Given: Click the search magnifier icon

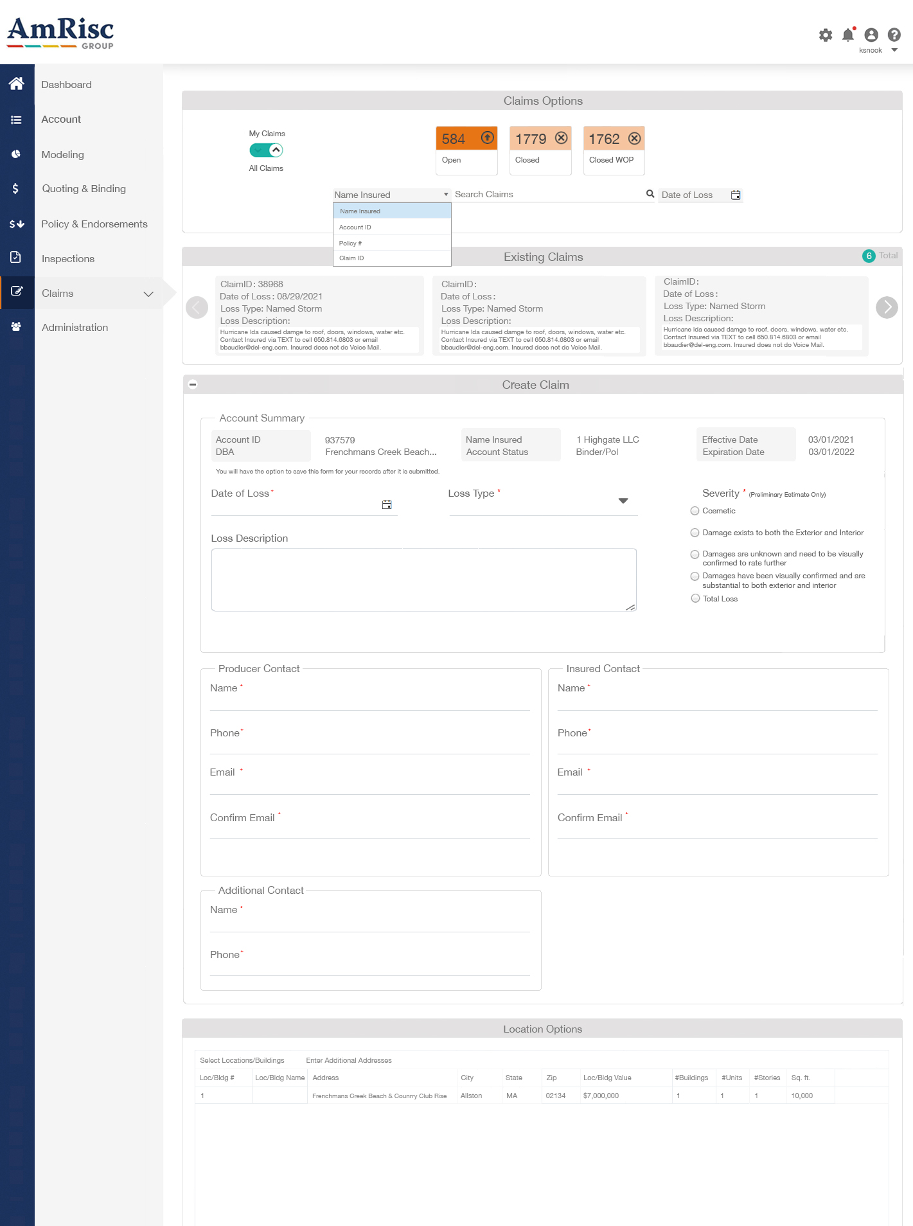Looking at the screenshot, I should tap(650, 194).
